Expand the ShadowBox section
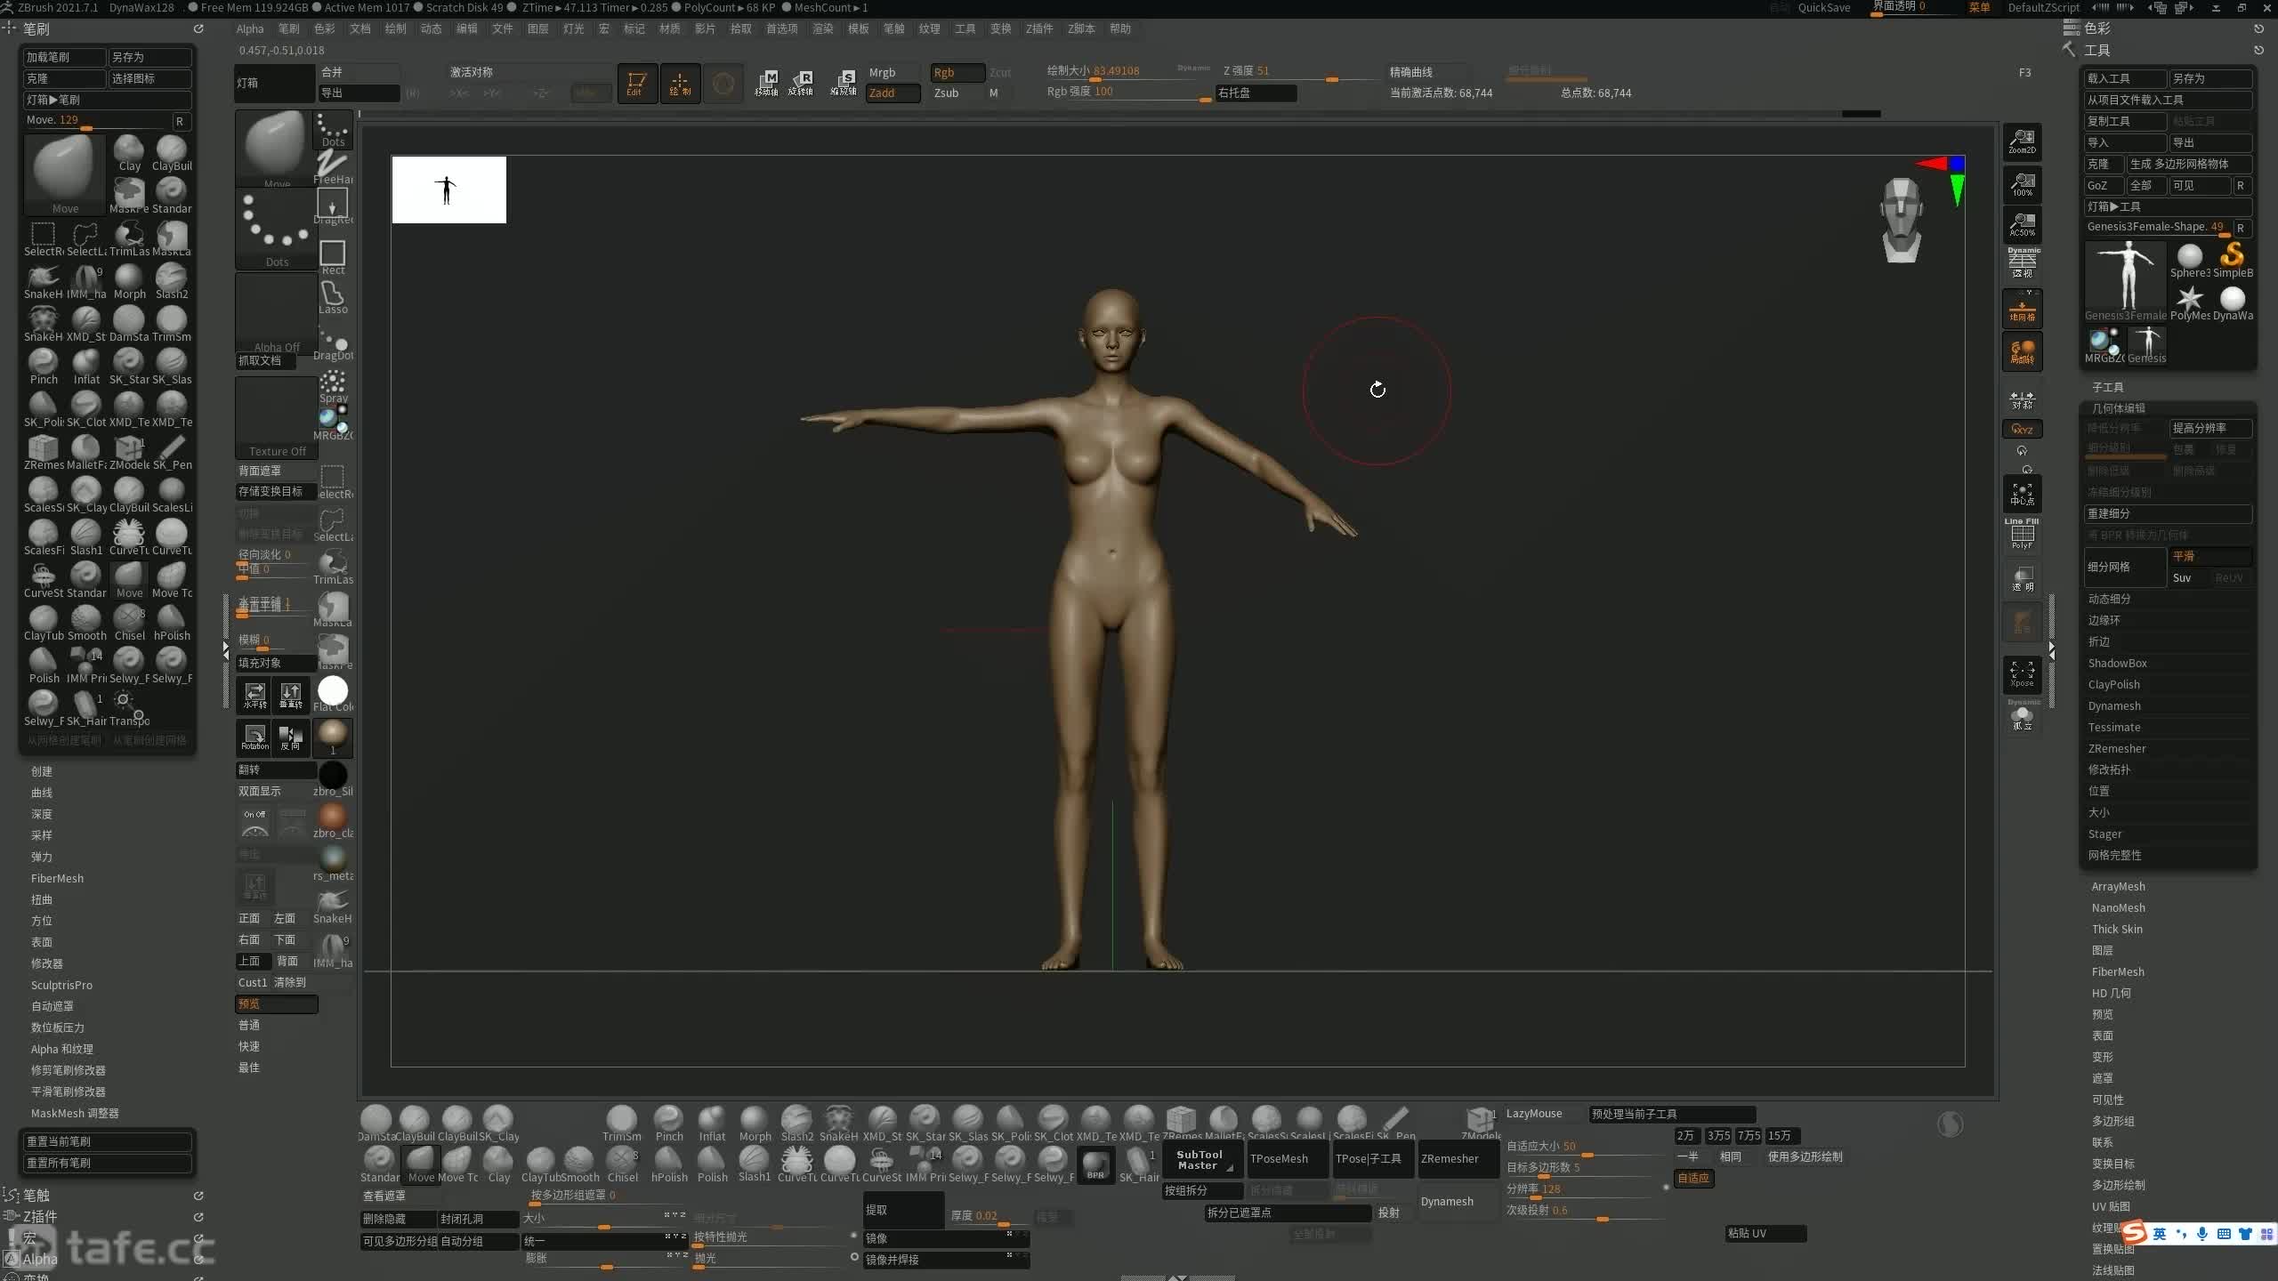Screen dimensions: 2278x1281 pyautogui.click(x=2117, y=663)
